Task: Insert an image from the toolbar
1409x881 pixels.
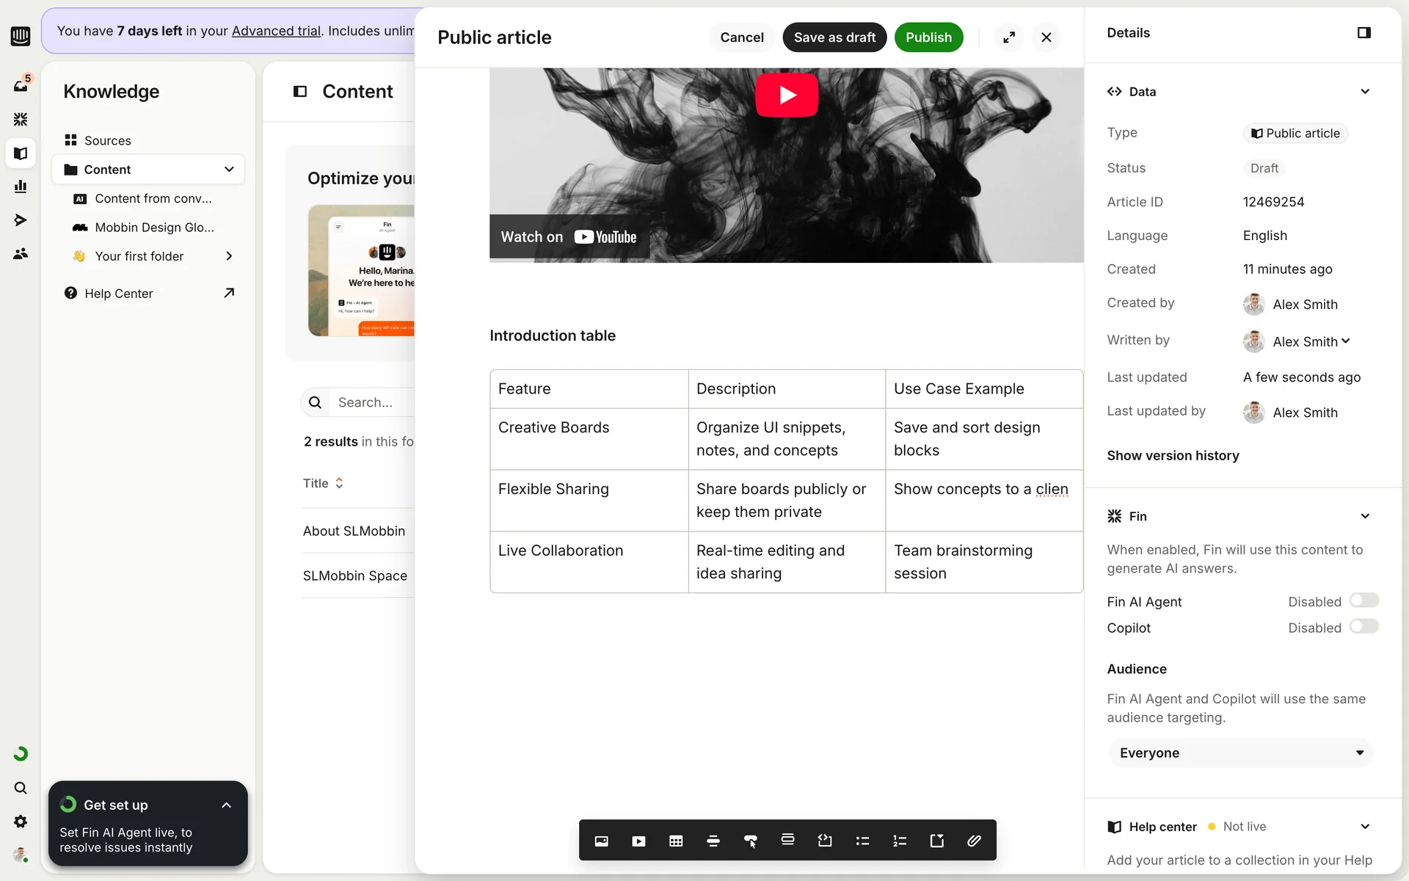Action: pyautogui.click(x=601, y=841)
